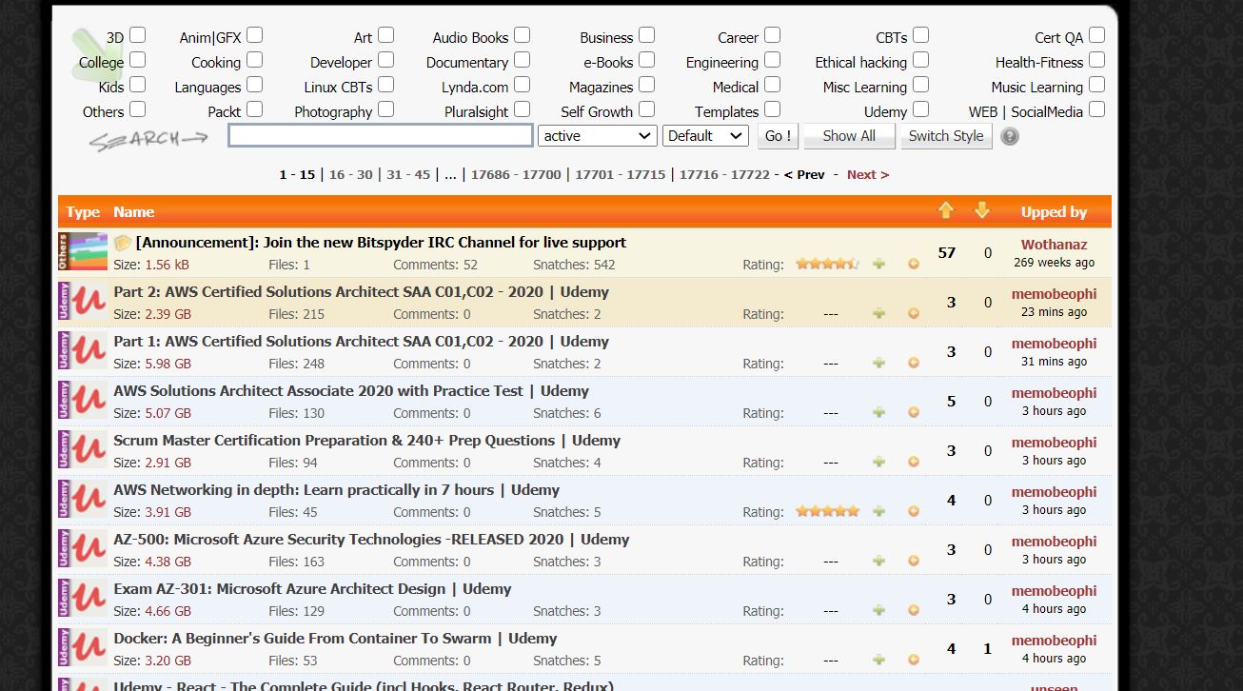Viewport: 1243px width, 691px height.
Task: Tick the WEB | SocialMedia checkbox
Action: [x=1096, y=109]
